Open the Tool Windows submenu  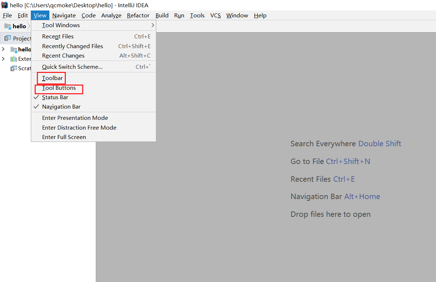(x=94, y=25)
